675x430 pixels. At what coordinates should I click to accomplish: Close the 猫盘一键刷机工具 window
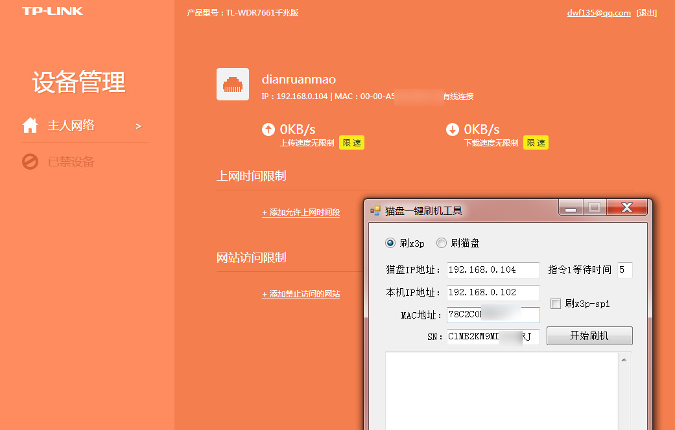(627, 207)
